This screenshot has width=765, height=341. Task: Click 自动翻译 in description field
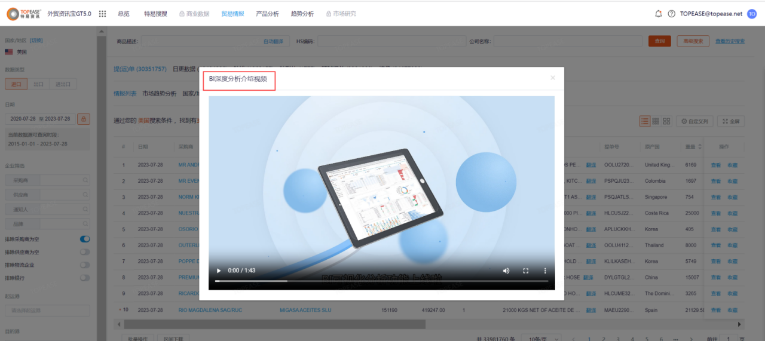pos(273,41)
